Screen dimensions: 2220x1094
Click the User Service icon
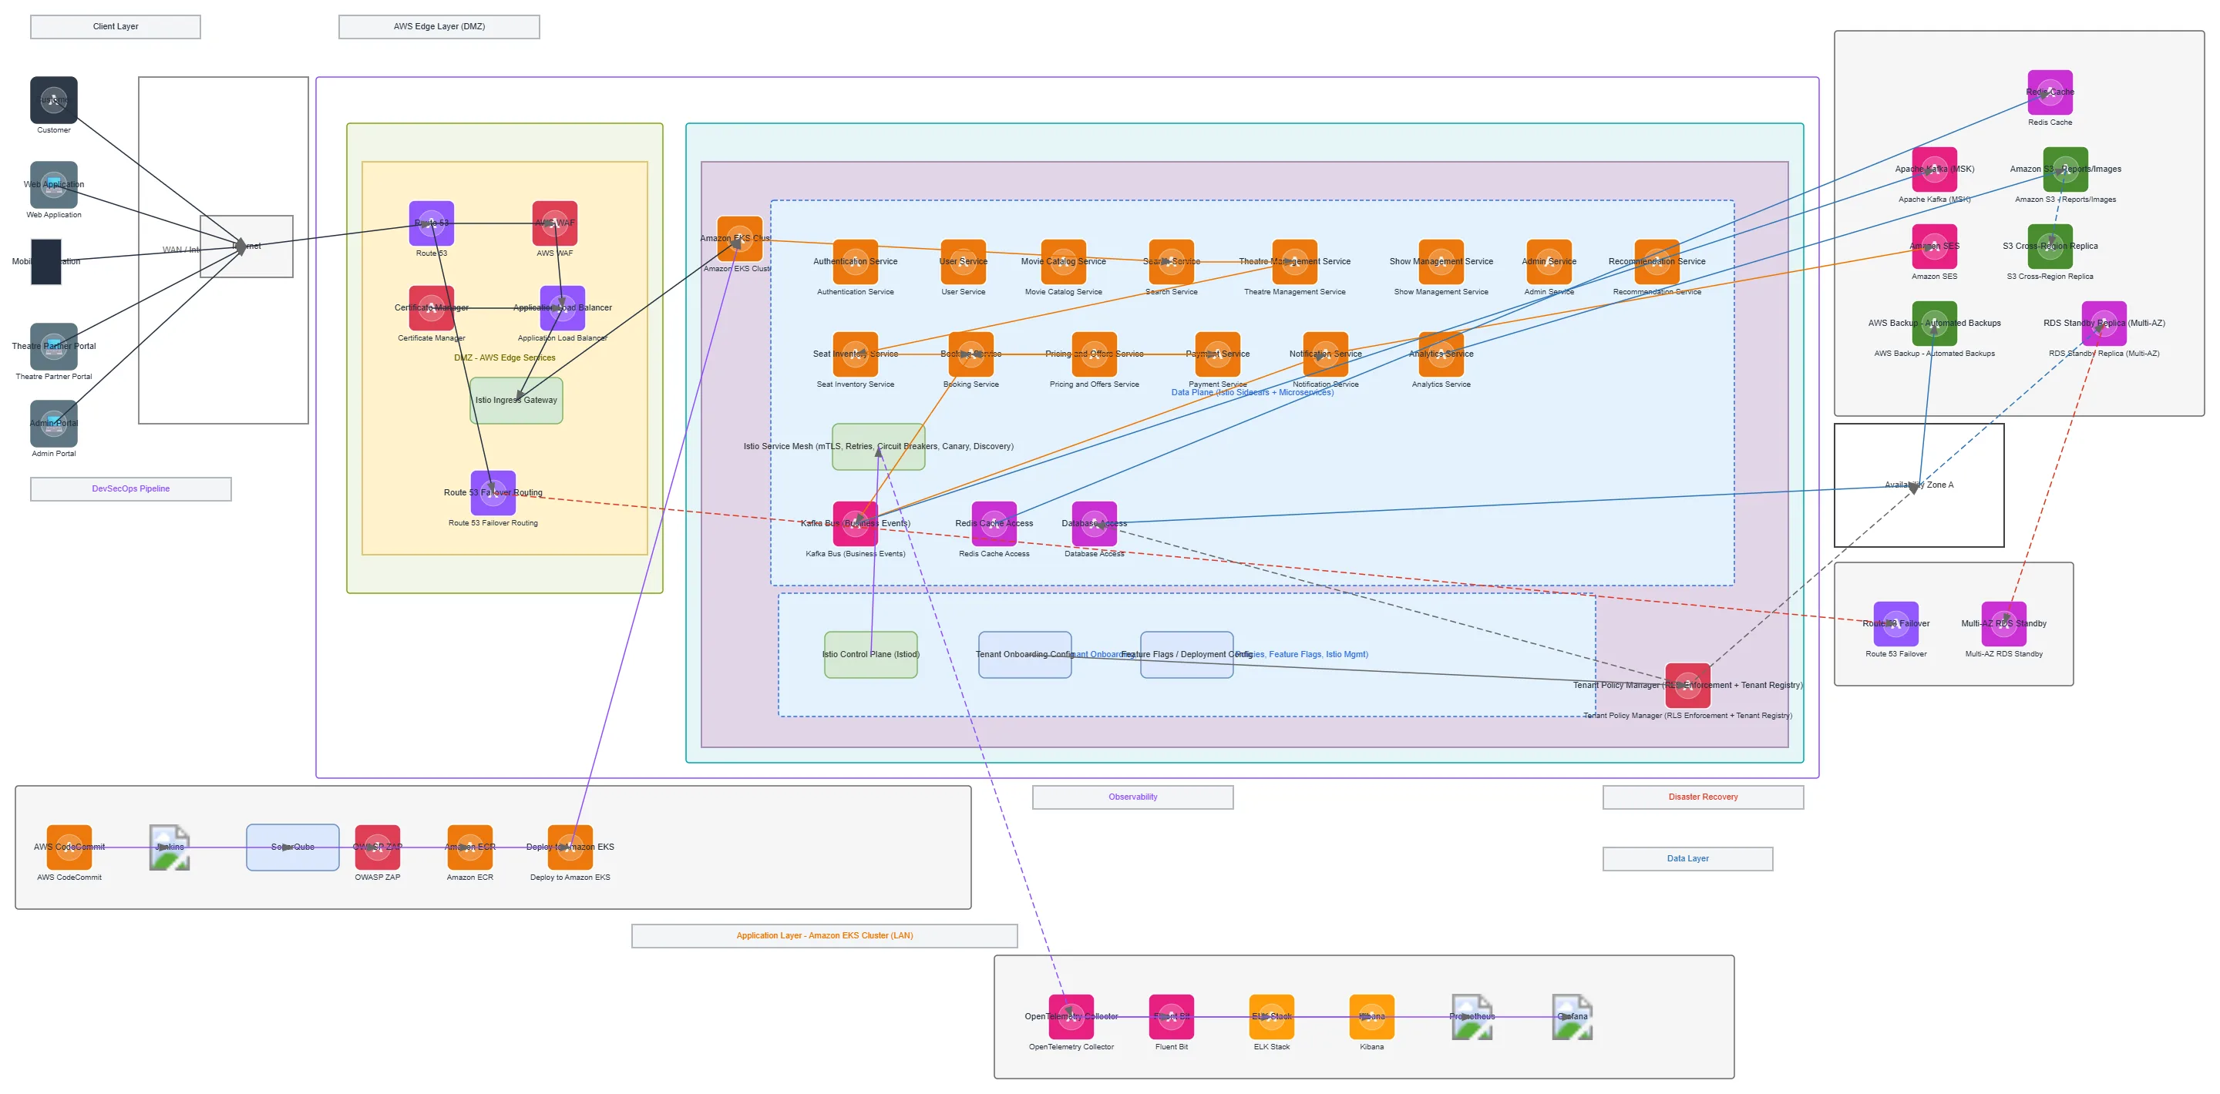point(963,262)
